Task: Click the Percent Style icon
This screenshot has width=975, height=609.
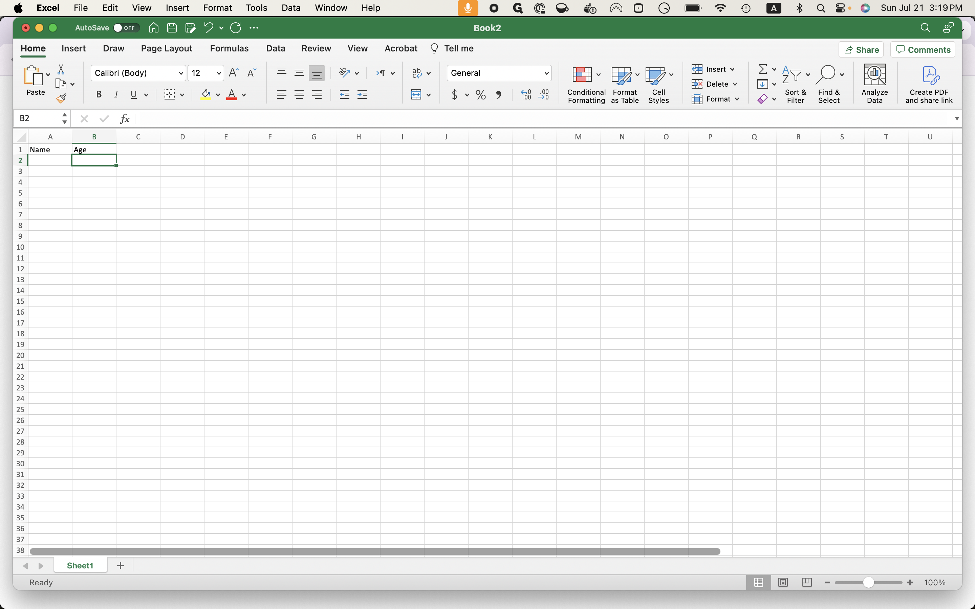Action: pos(480,95)
